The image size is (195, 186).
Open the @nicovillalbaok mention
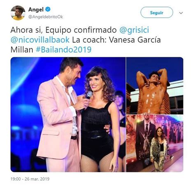[x=40, y=40]
